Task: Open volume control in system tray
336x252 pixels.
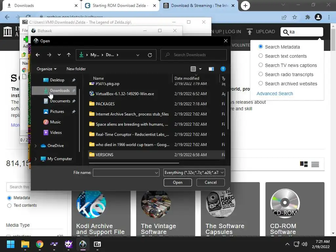Action: pyautogui.click(x=304, y=244)
